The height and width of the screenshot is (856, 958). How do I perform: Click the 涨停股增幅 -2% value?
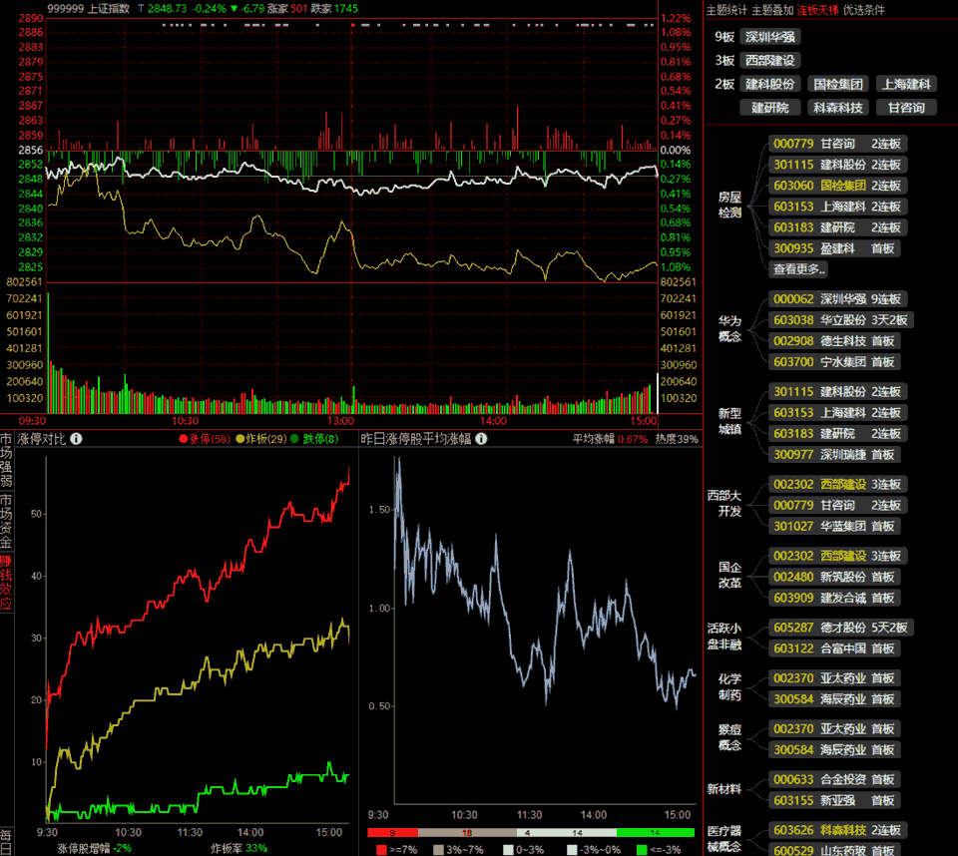click(95, 849)
